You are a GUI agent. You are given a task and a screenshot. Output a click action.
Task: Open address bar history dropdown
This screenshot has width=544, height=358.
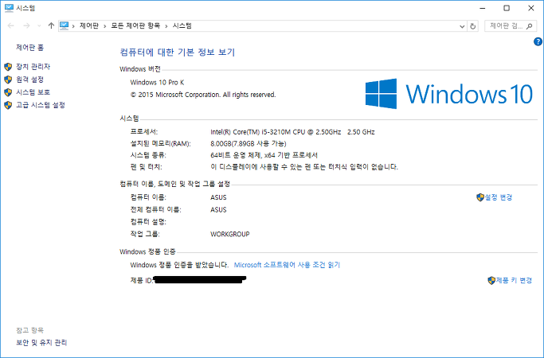[x=462, y=26]
